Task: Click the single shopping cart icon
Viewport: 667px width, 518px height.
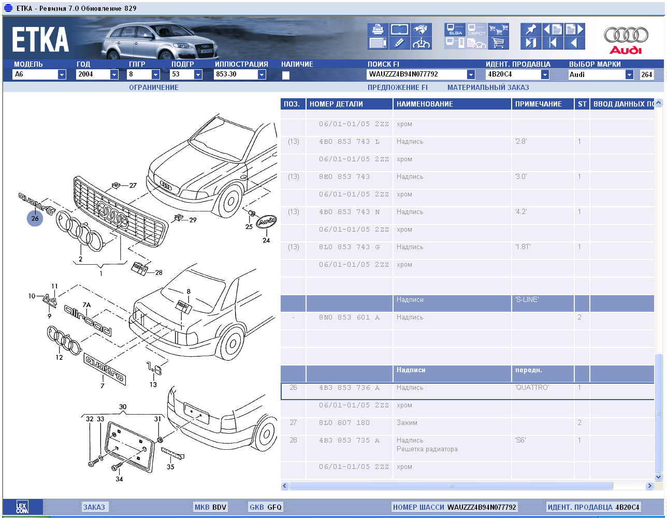Action: tap(498, 43)
